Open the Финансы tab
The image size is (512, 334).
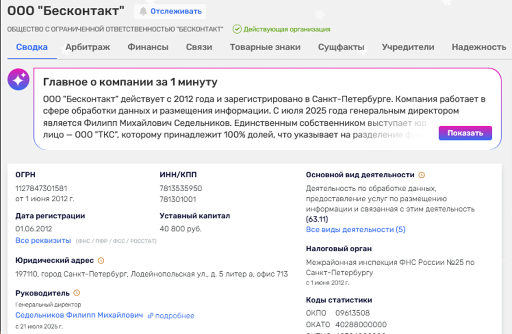(148, 47)
